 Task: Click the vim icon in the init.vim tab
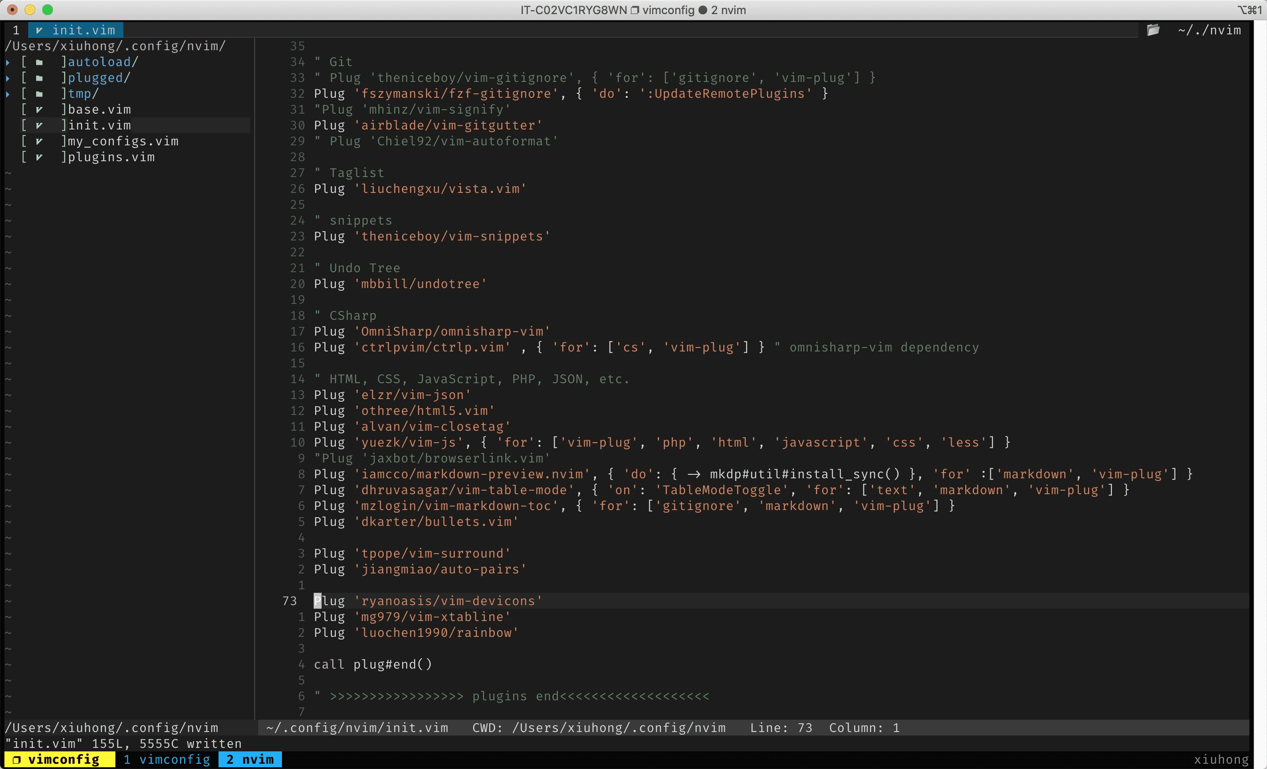[x=39, y=30]
